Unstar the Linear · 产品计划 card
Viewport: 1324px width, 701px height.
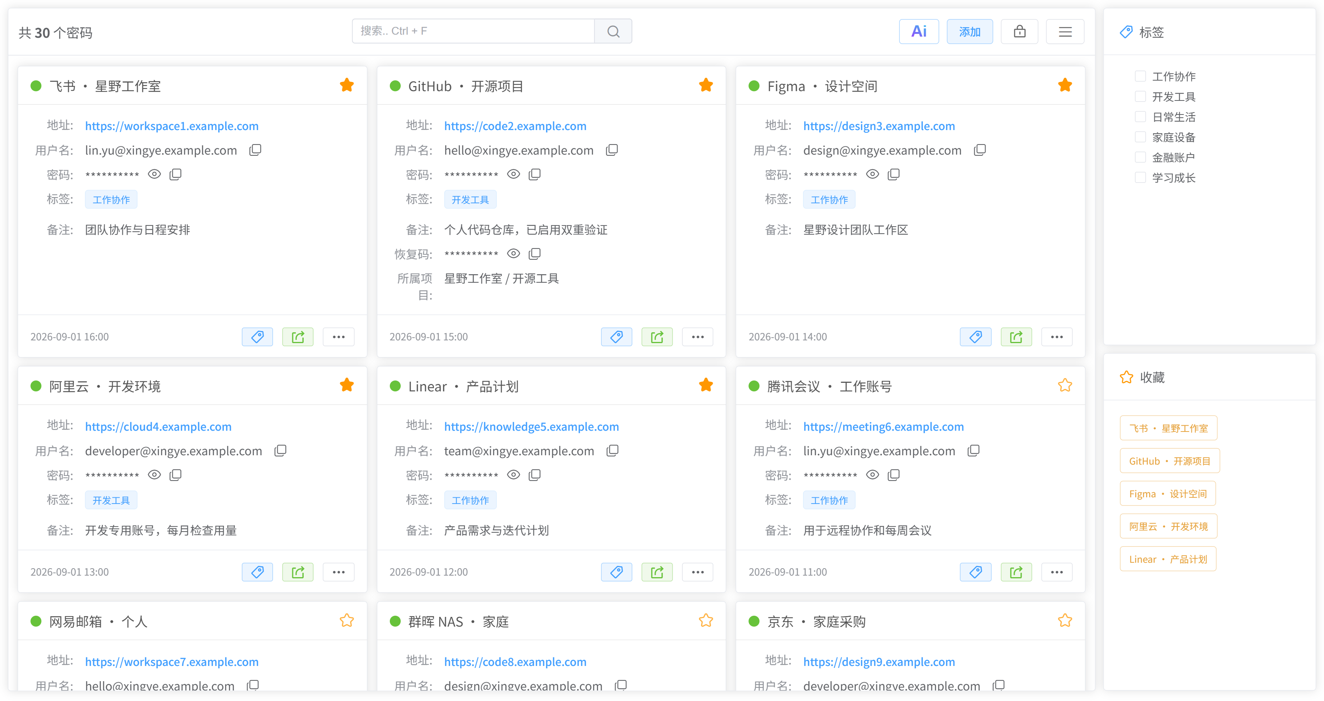pyautogui.click(x=706, y=386)
